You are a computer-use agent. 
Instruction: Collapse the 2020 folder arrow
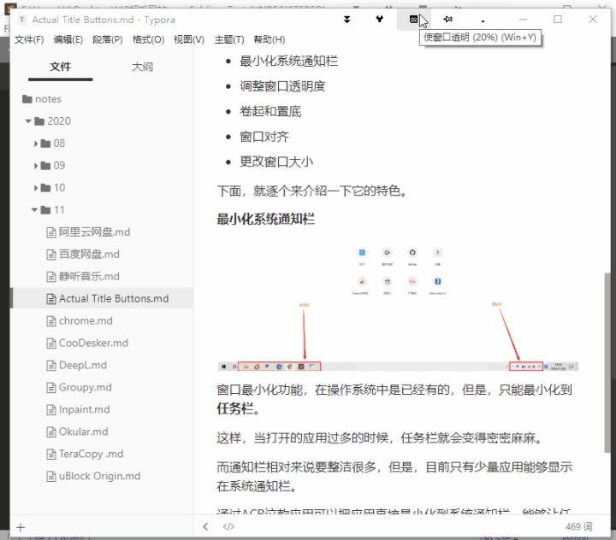[x=28, y=121]
